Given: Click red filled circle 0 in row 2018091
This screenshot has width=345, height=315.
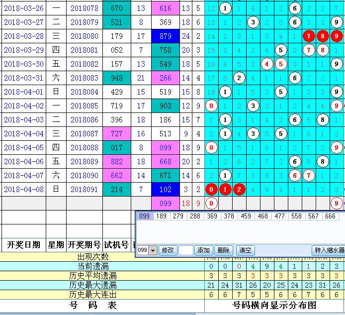Looking at the screenshot, I should (212, 189).
